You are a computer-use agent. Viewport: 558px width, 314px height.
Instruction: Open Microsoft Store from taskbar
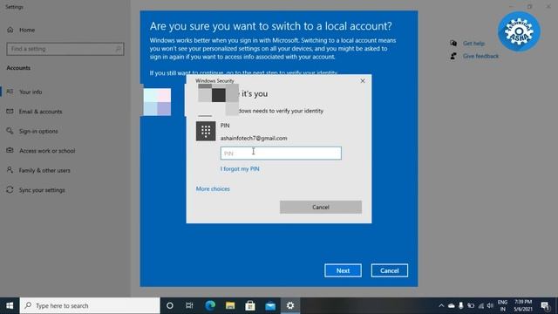250,305
